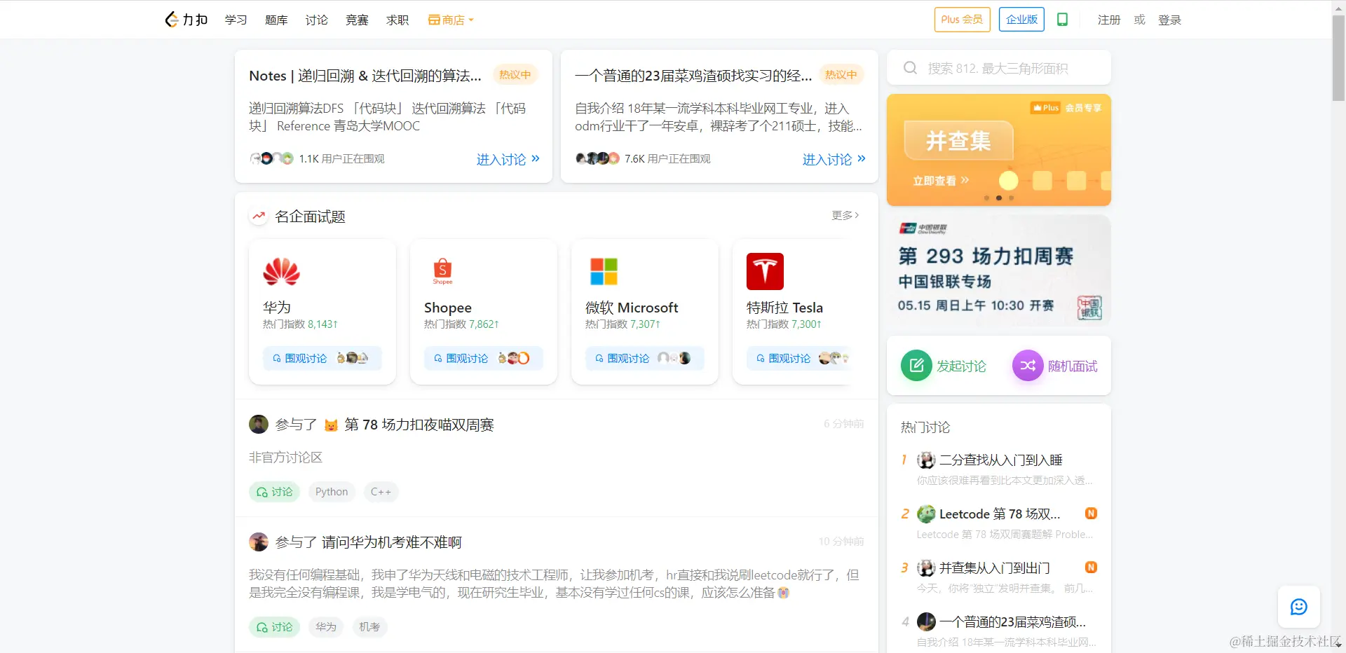Image resolution: width=1346 pixels, height=653 pixels.
Task: Click the LeetCode 力扣 logo
Action: (186, 20)
